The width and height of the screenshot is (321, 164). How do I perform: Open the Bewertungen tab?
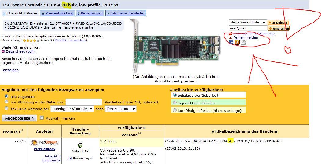point(90,13)
